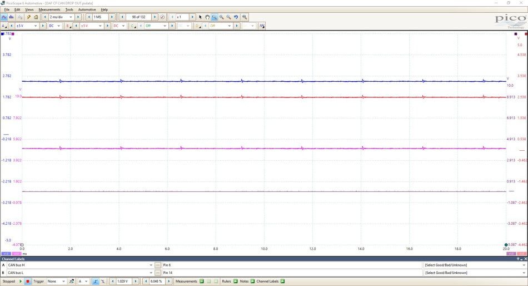Go to next waveform buffer
The height and width of the screenshot is (286, 528).
155,17
